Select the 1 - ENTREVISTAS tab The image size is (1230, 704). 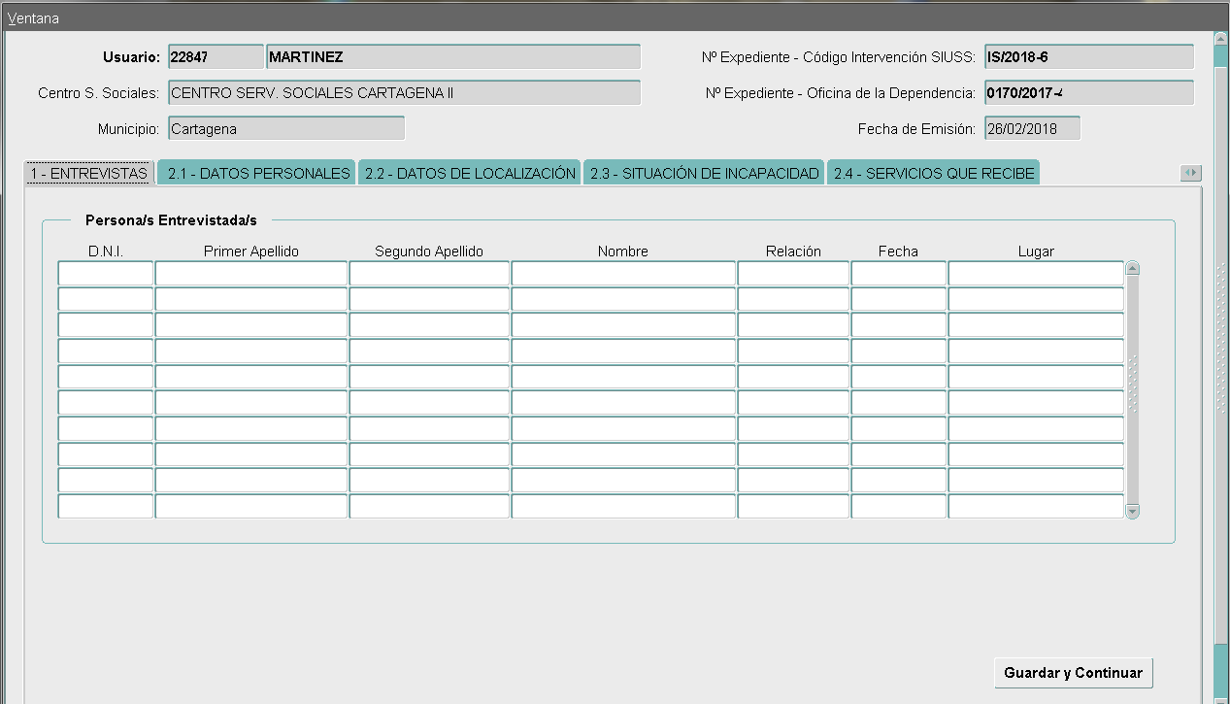(89, 174)
